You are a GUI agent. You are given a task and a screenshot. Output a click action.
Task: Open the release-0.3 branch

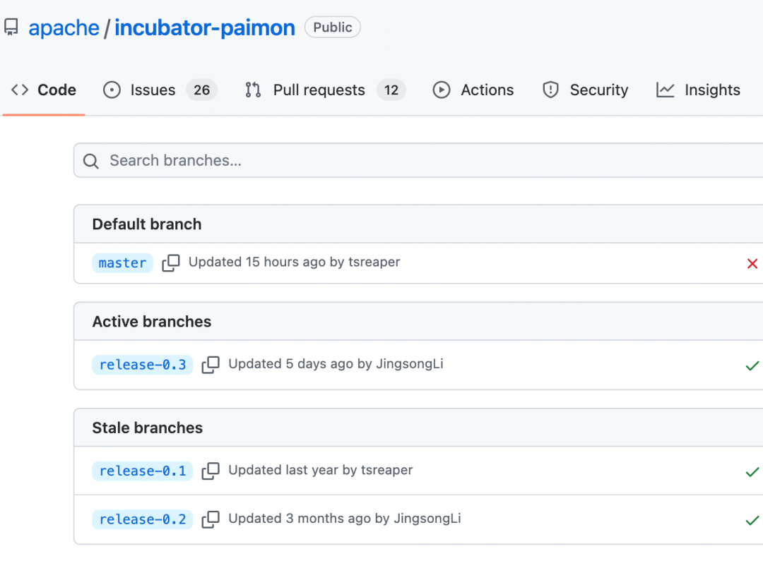pyautogui.click(x=143, y=364)
